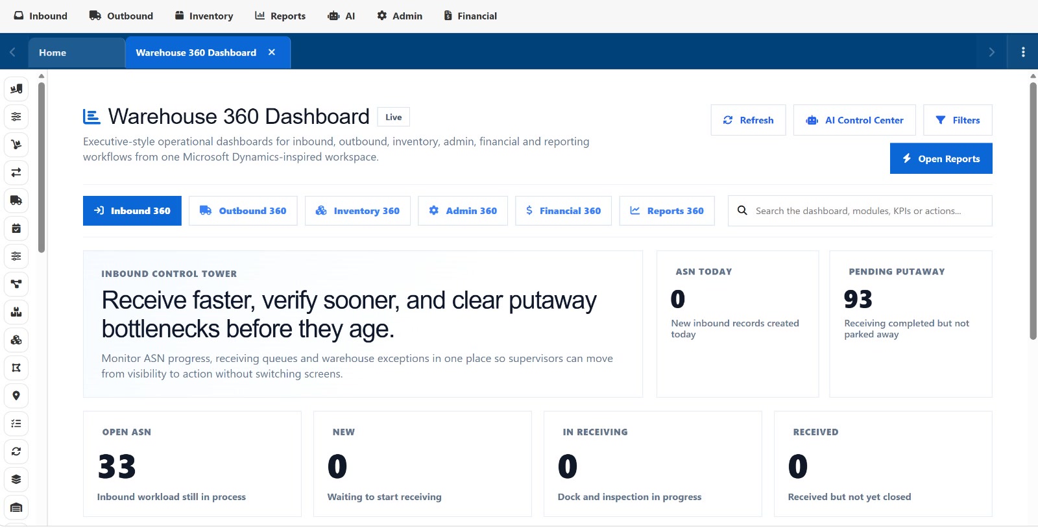Select the dolly hand-truck sidebar icon
1038x528 pixels.
tap(16, 145)
